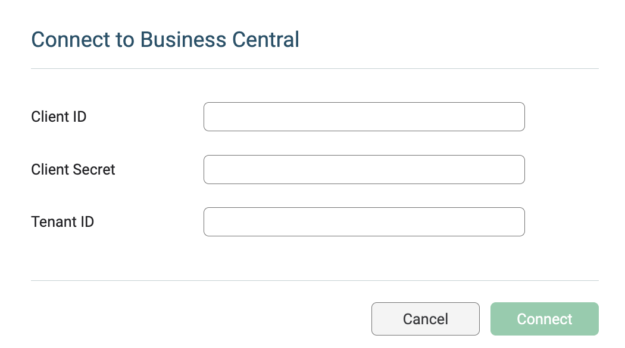Click the Client Secret field label

tap(73, 169)
